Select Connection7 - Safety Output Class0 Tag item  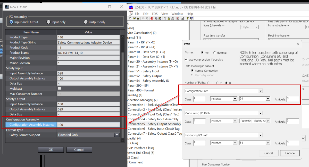pos(155,134)
